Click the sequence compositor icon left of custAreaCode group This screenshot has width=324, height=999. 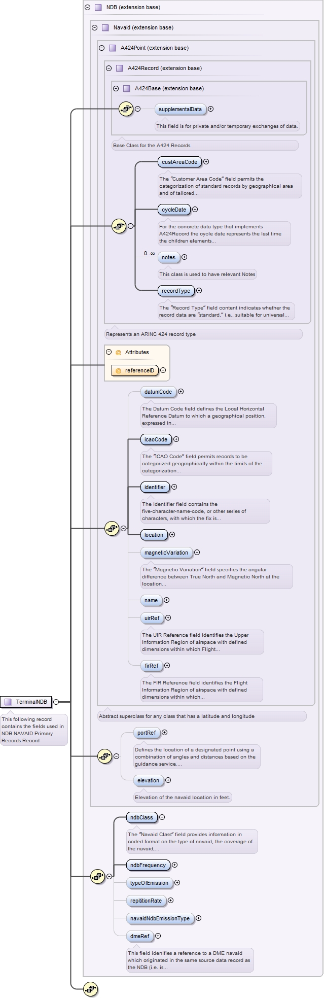pos(119,226)
